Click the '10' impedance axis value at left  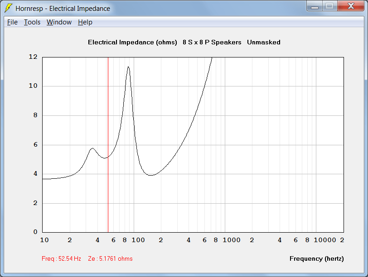tap(33, 86)
